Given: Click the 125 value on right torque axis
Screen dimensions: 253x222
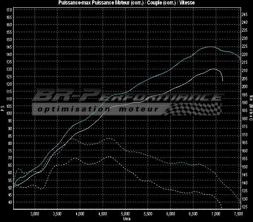Looking at the screenshot, I should pyautogui.click(x=245, y=207).
